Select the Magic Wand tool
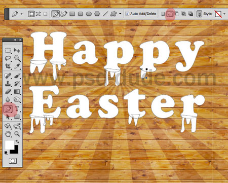 click(x=17, y=58)
